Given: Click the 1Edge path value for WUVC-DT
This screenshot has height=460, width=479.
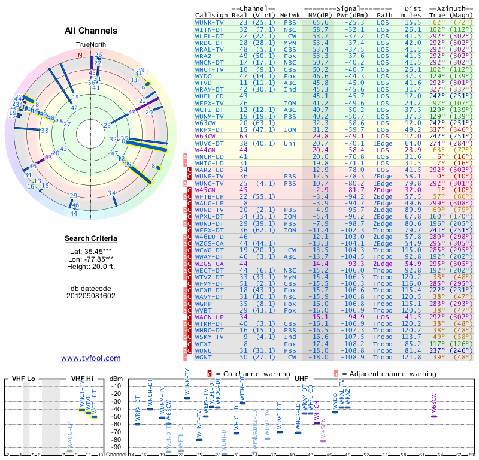Looking at the screenshot, I should pyautogui.click(x=383, y=143).
